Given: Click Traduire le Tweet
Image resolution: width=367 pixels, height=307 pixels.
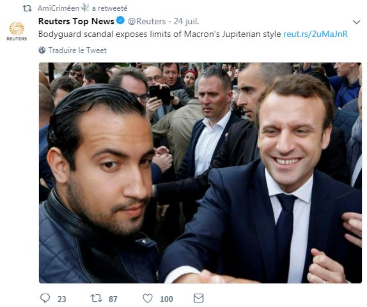Looking at the screenshot, I should click(77, 50).
